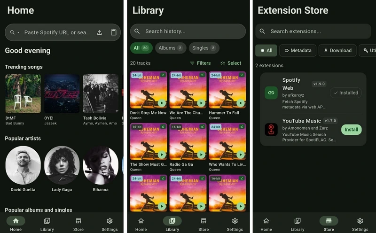The width and height of the screenshot is (376, 233).
Task: Click Home icon in Library screen navigation
Action: pyautogui.click(x=141, y=221)
